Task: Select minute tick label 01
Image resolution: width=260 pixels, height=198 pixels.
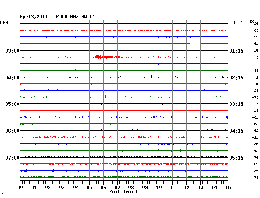Action: pos(34,187)
